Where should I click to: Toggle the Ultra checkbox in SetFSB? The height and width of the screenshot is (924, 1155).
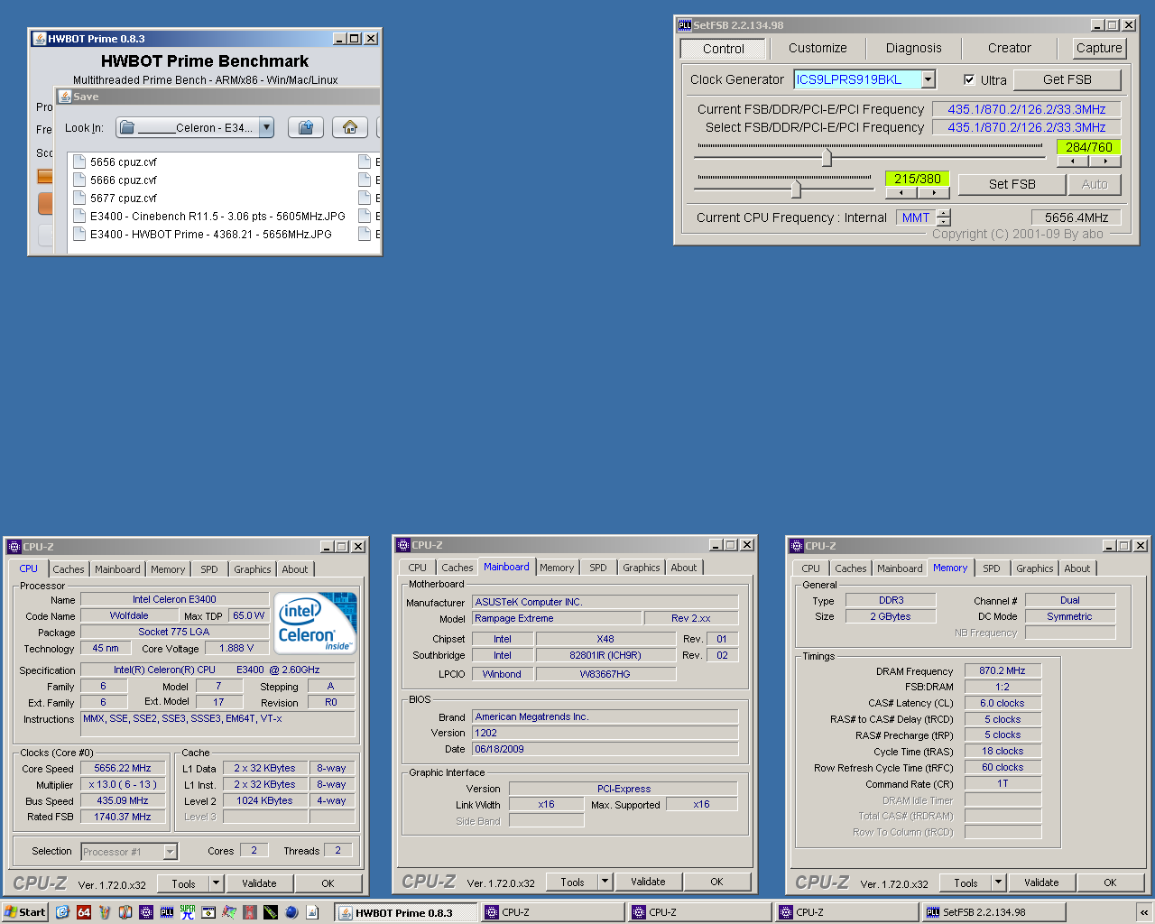click(969, 79)
